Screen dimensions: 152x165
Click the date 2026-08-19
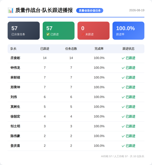point(137,10)
